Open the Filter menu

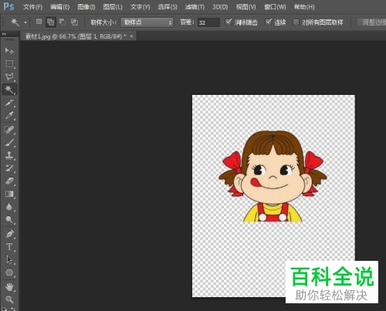point(195,7)
